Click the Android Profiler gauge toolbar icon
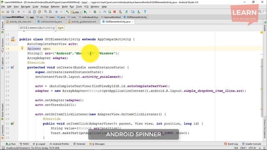Viewport: 267px width, 150px height. tap(105, 12)
